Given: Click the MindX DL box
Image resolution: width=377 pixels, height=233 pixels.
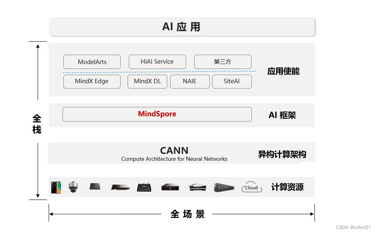Looking at the screenshot, I should click(147, 81).
